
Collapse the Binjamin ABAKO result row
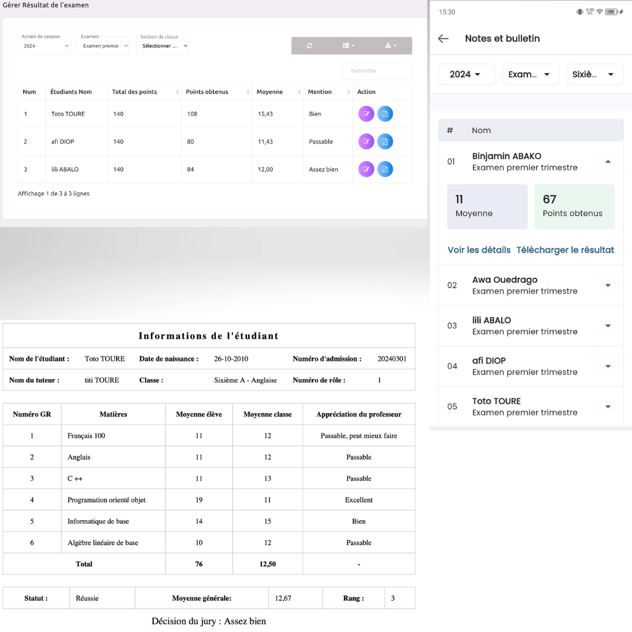coord(607,162)
